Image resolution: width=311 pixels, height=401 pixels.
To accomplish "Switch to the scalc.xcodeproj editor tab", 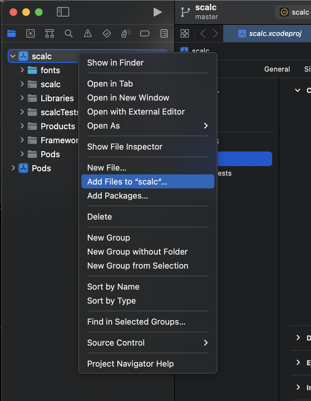I will 270,34.
